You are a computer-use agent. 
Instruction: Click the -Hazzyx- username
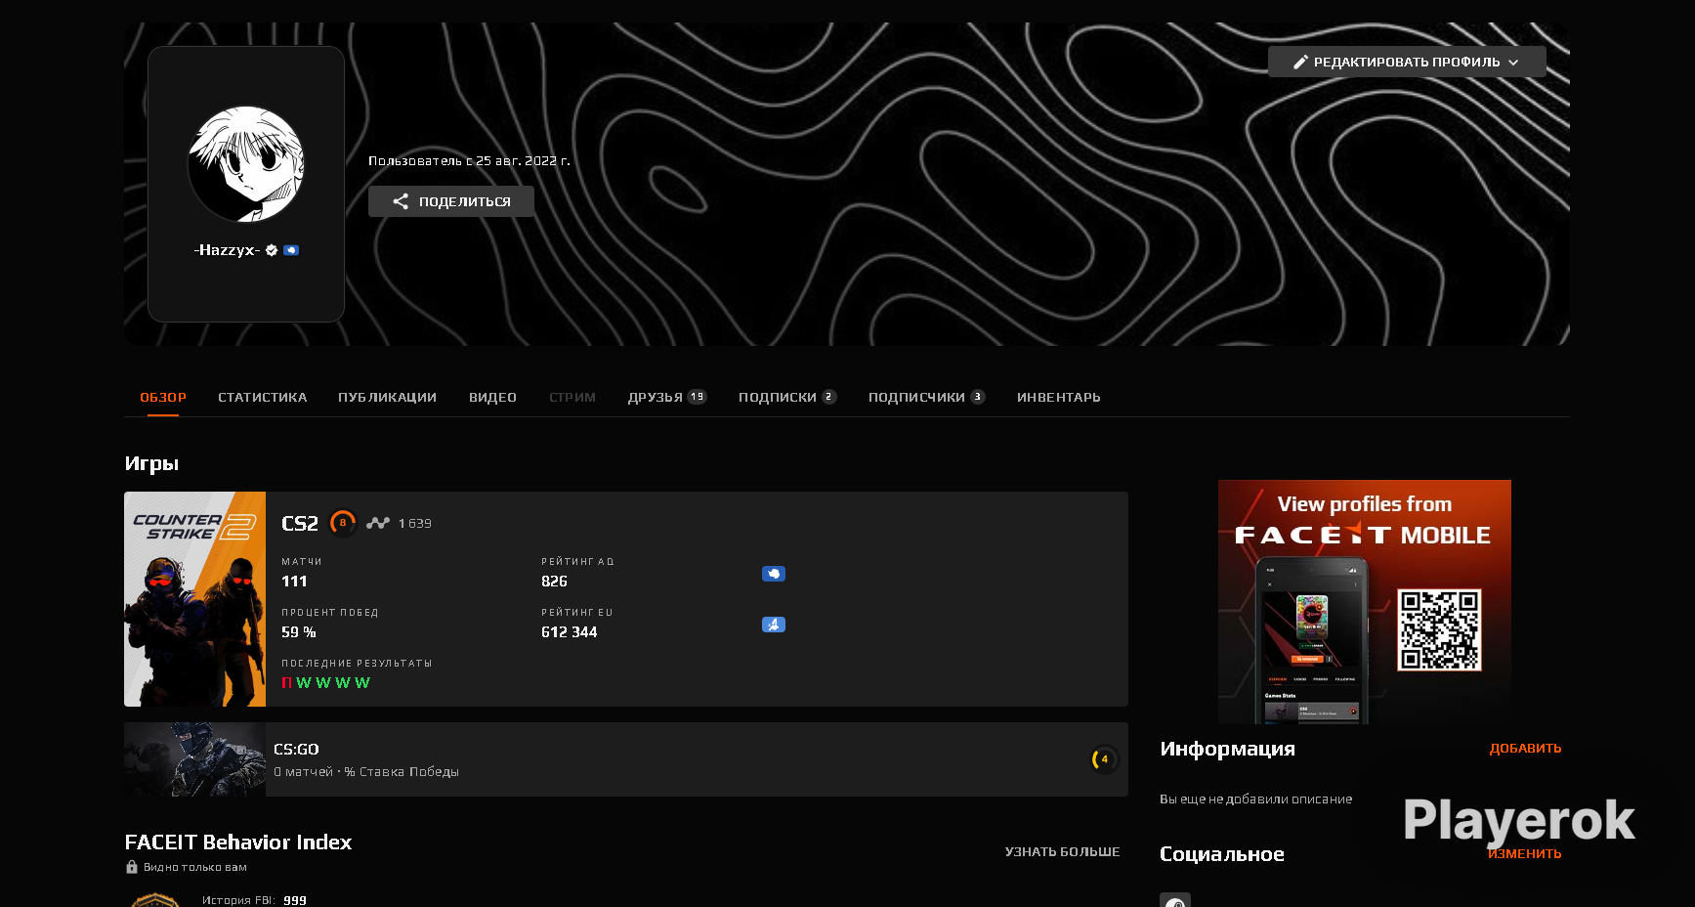pos(228,250)
